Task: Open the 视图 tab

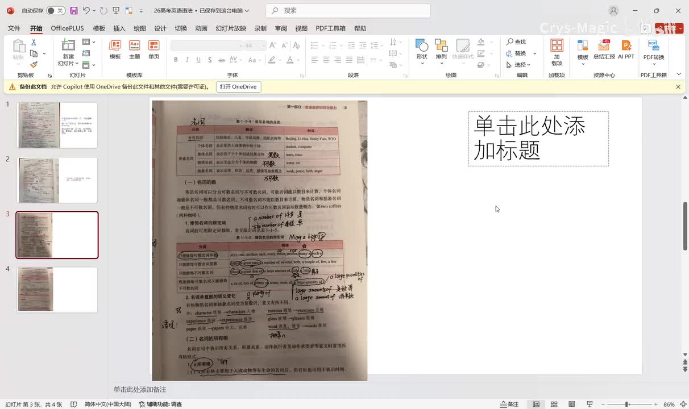Action: tap(301, 28)
